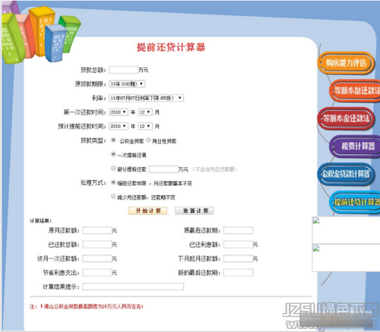
Task: Click the 原最后还款期 result field
Action: point(238,230)
